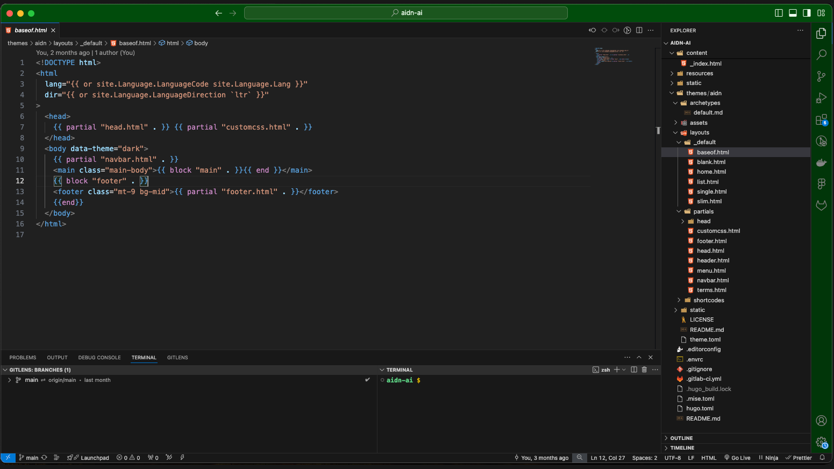834x469 pixels.
Task: Toggle the secondary side bar layout button
Action: tap(807, 13)
